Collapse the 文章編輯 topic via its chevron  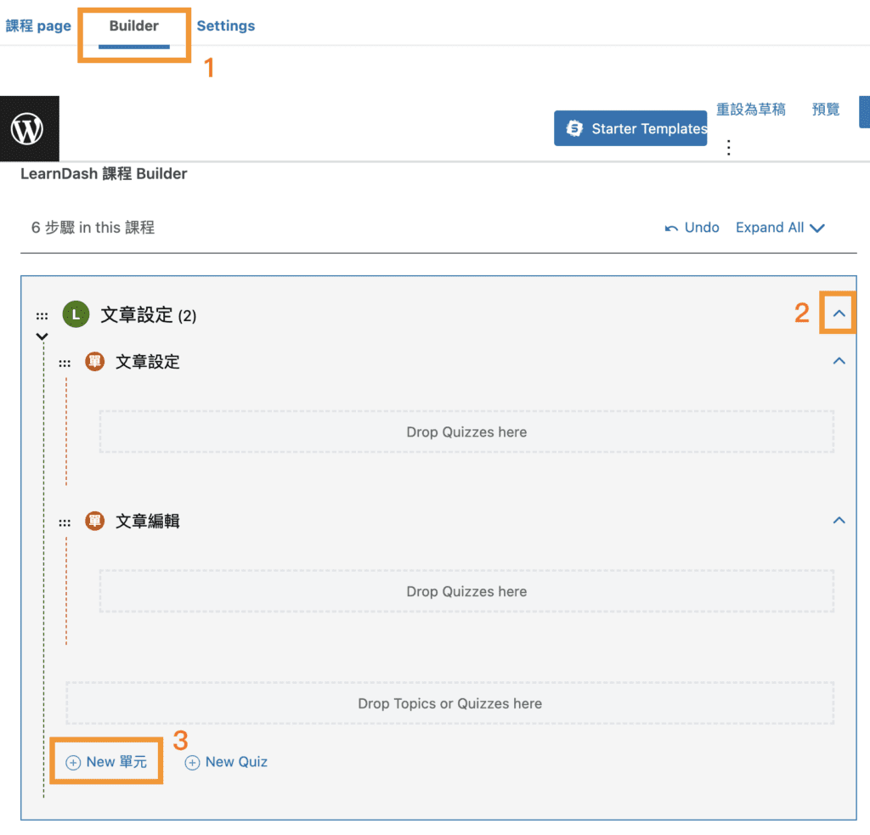[839, 520]
